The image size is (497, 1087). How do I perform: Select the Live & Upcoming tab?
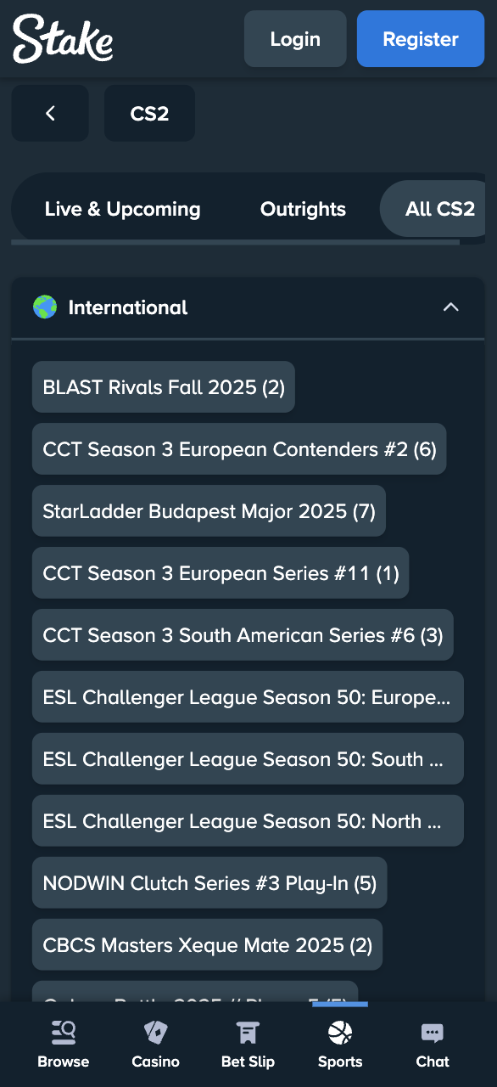tap(123, 209)
